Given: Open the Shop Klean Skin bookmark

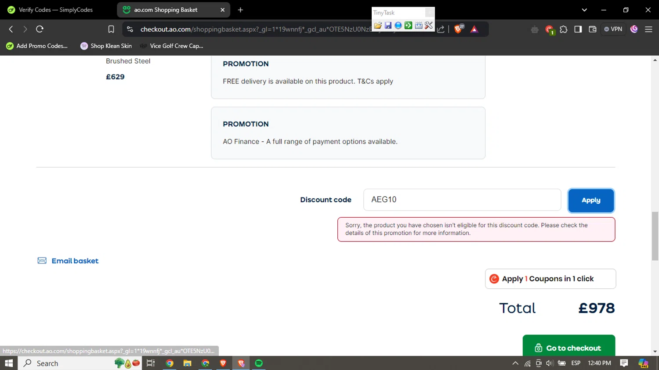Looking at the screenshot, I should [106, 46].
